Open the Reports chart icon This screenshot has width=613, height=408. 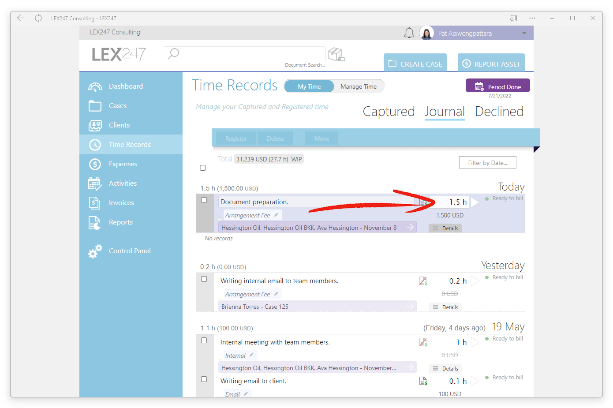[95, 223]
